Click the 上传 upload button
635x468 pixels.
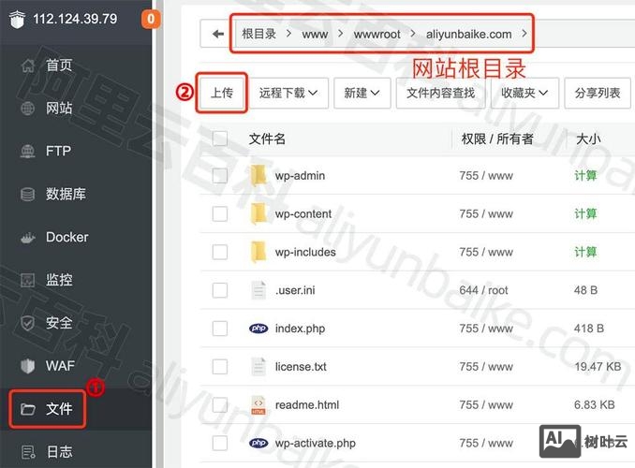pos(222,93)
